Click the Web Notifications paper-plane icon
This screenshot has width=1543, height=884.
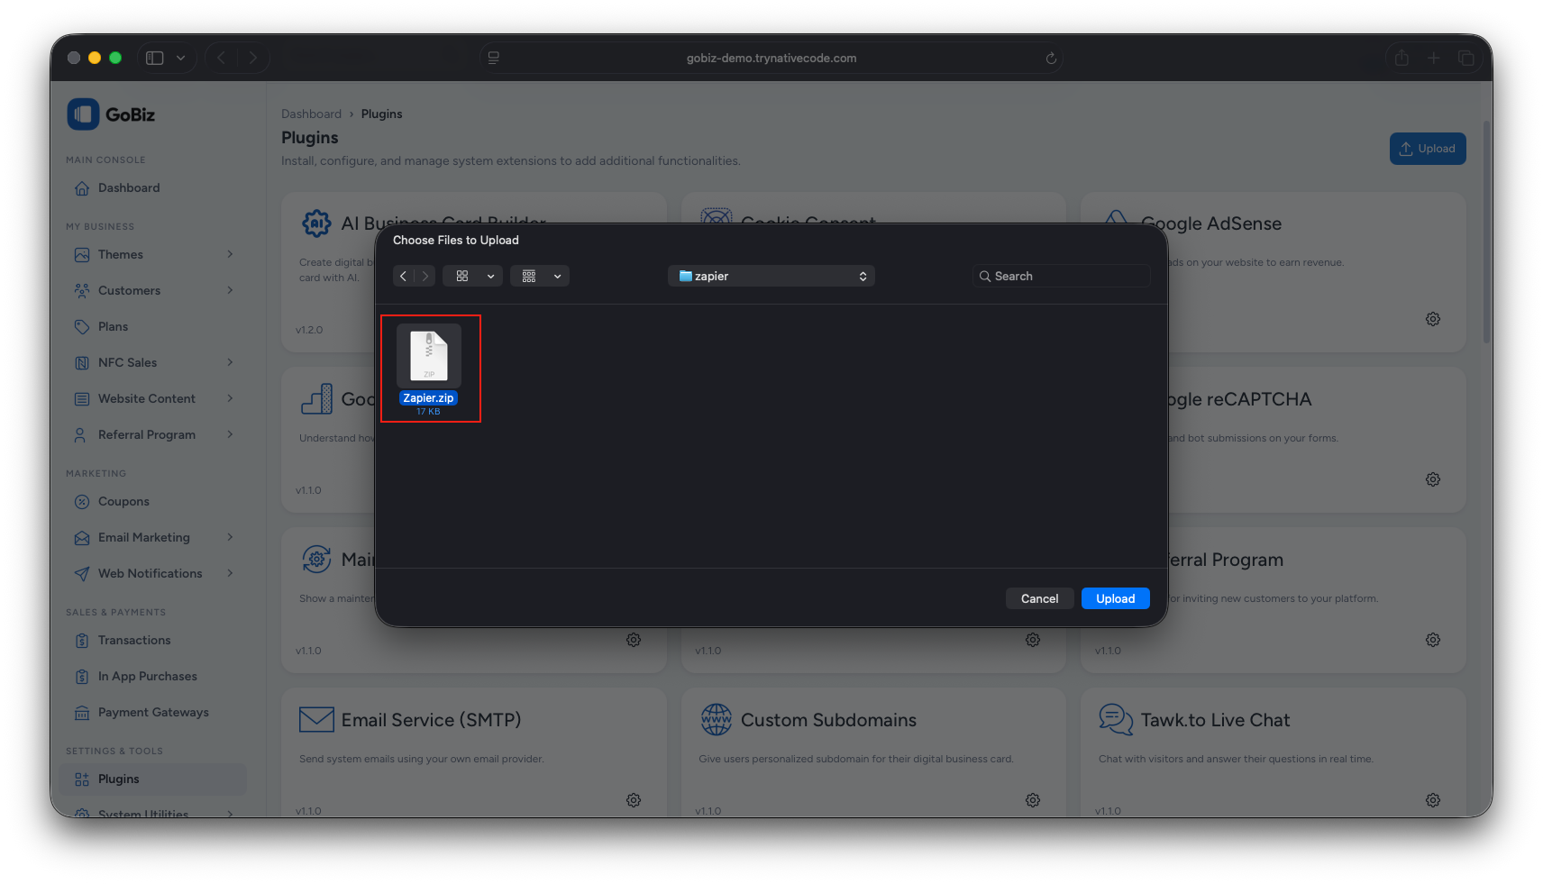82,573
